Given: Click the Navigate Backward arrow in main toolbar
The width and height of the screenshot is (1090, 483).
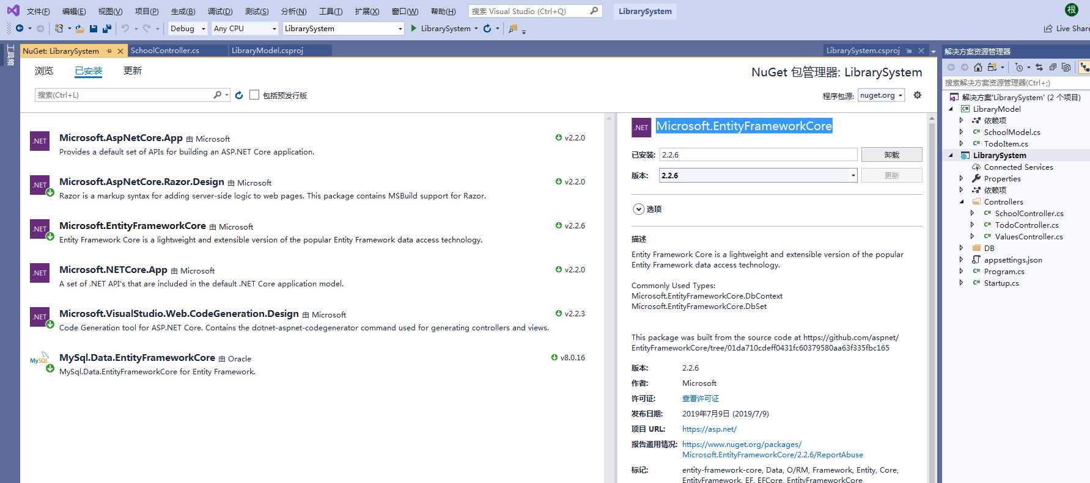Looking at the screenshot, I should click(x=20, y=28).
